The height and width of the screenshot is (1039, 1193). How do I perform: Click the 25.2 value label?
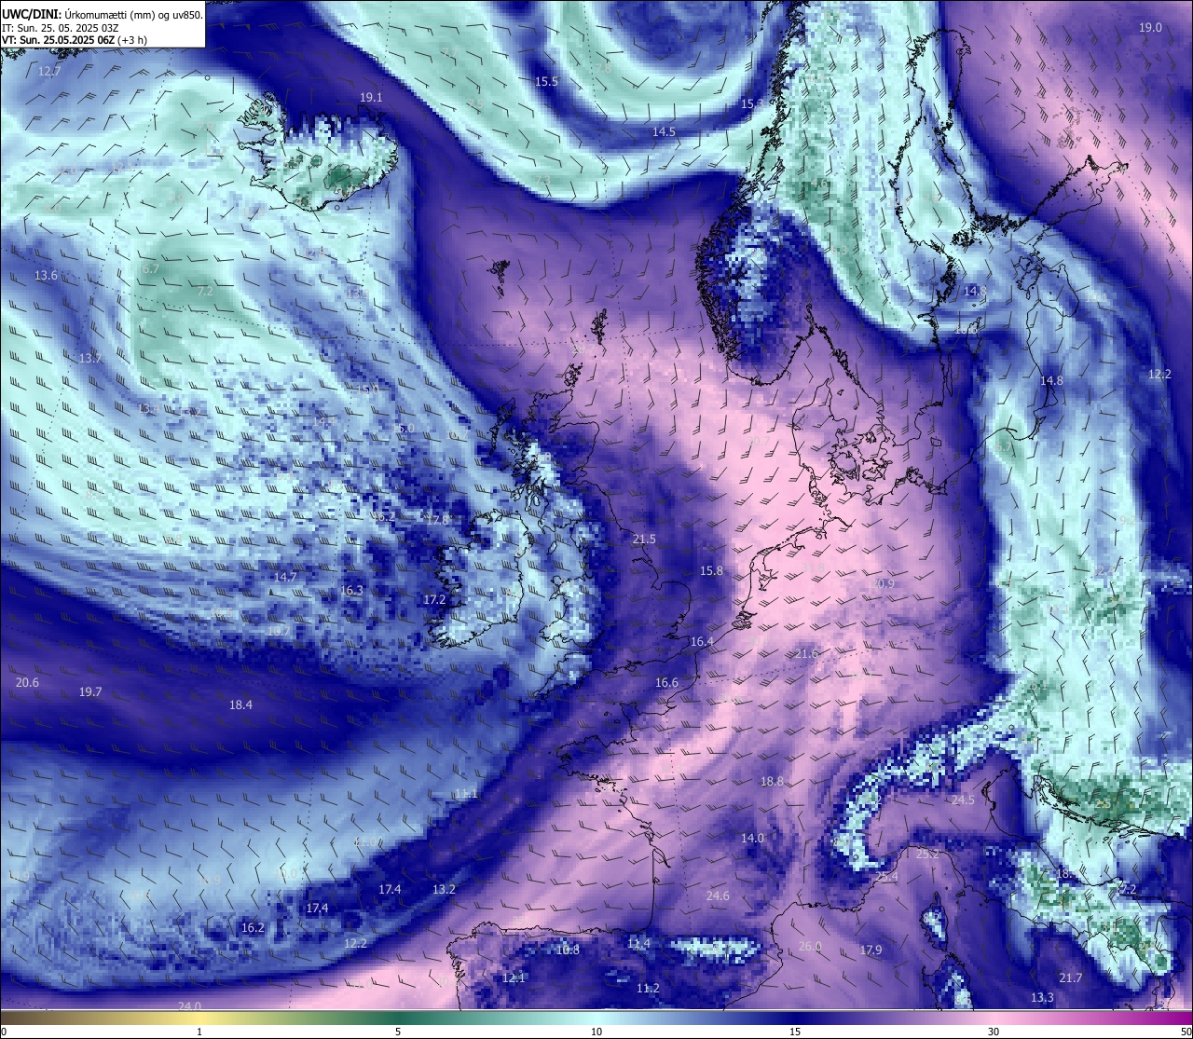(x=927, y=854)
